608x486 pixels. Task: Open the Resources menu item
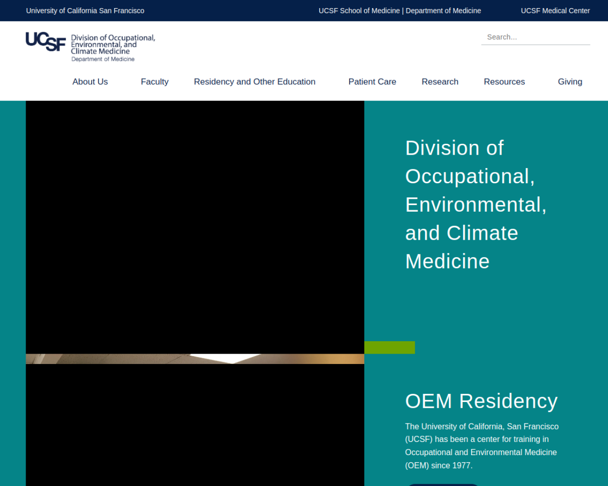click(504, 82)
